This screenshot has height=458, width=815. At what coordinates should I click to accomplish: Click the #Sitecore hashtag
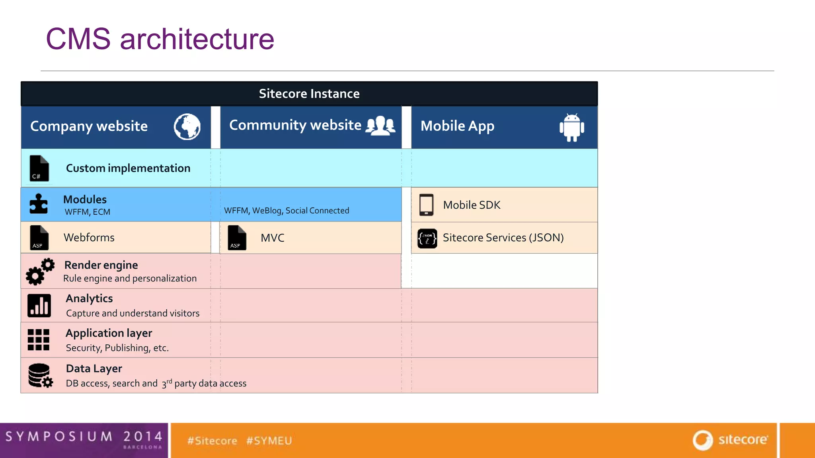(212, 441)
